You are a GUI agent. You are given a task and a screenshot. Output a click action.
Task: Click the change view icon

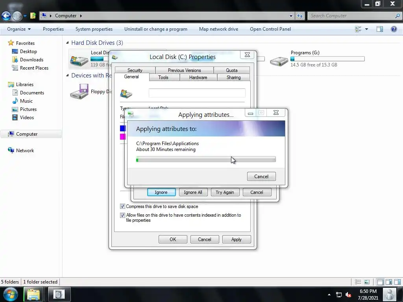(358, 29)
